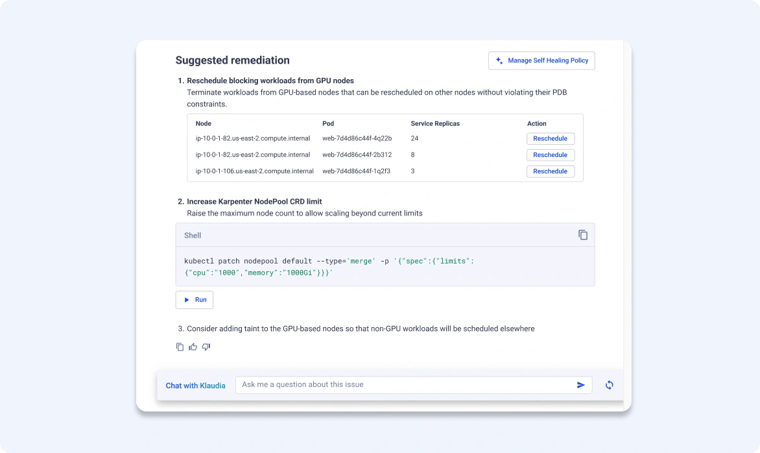Click the thumbs down feedback icon
Viewport: 760px width, 453px height.
point(206,347)
